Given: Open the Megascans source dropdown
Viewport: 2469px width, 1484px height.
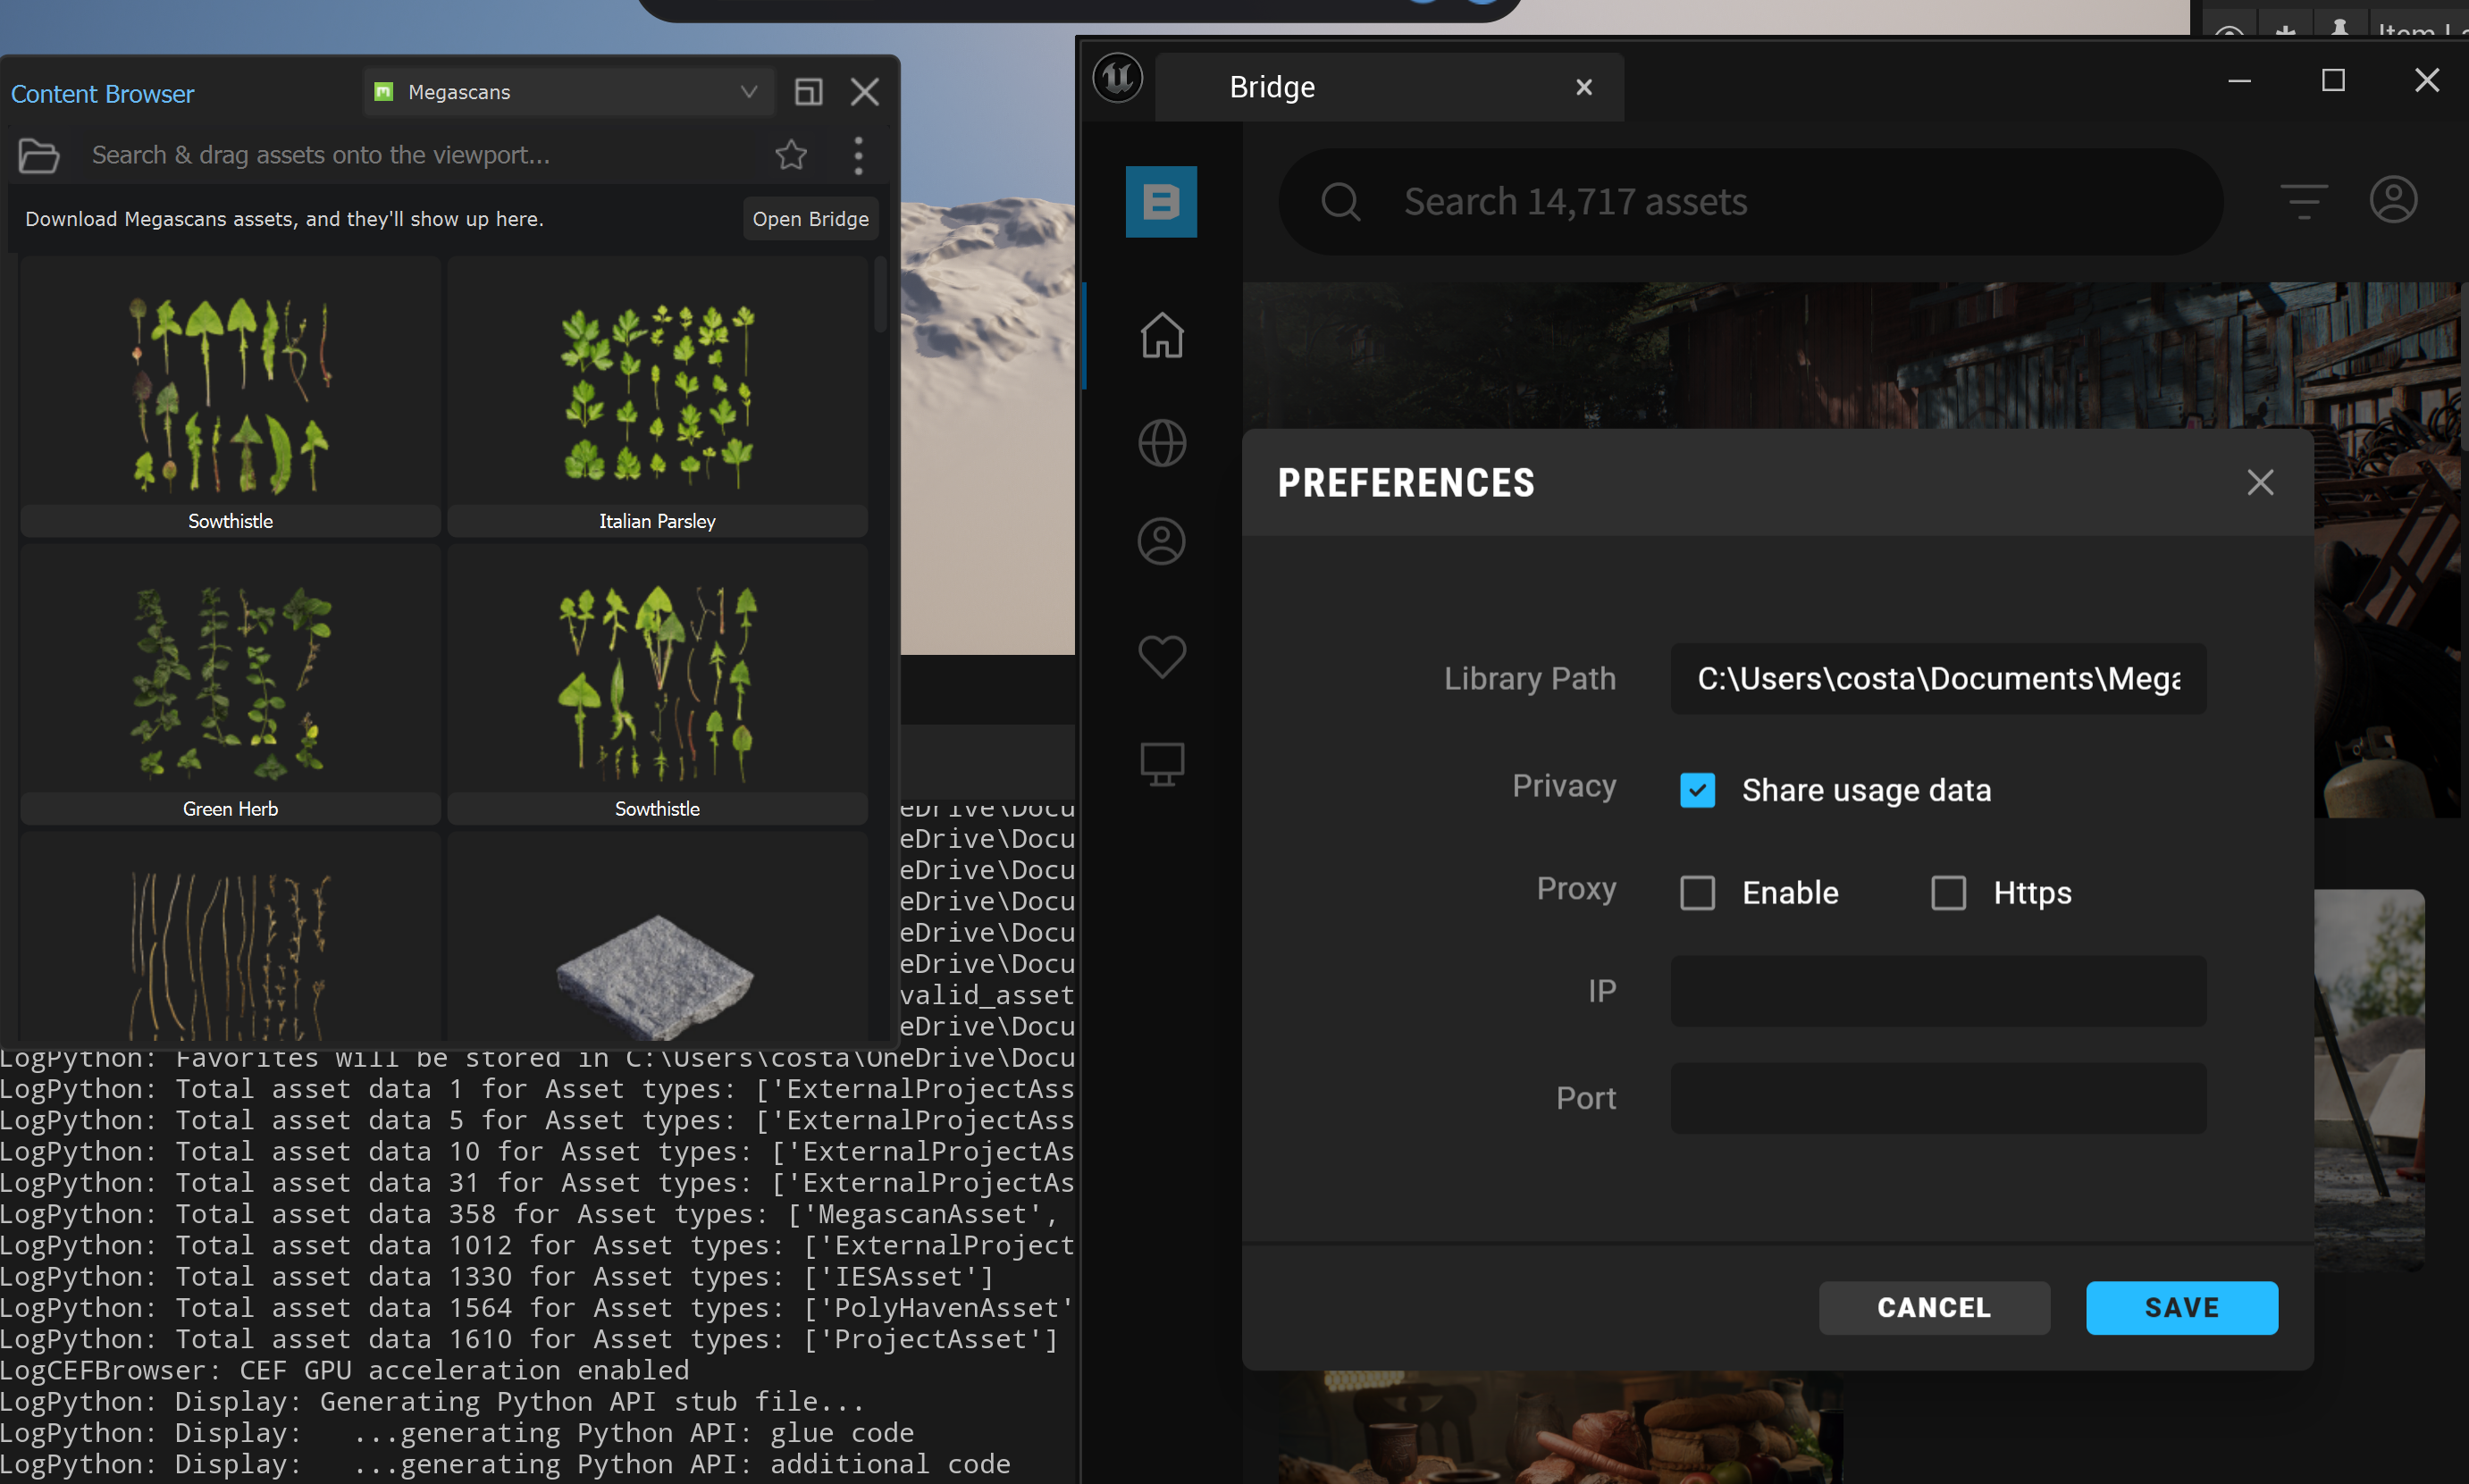Looking at the screenshot, I should (x=748, y=91).
